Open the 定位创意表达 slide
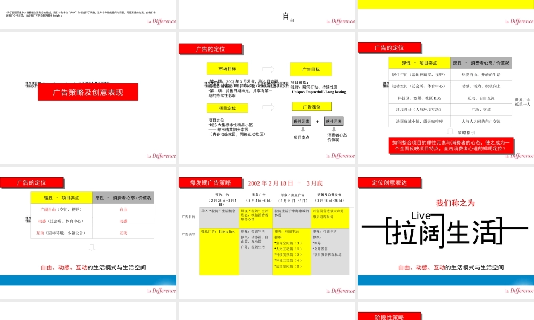Screen dimensions: 534x320 click(x=446, y=233)
